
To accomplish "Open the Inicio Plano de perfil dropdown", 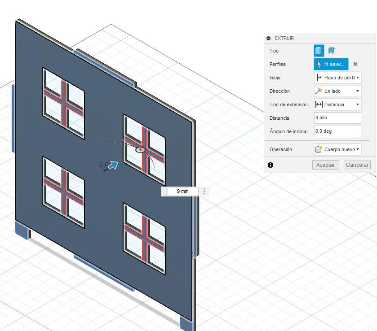I will tap(337, 78).
